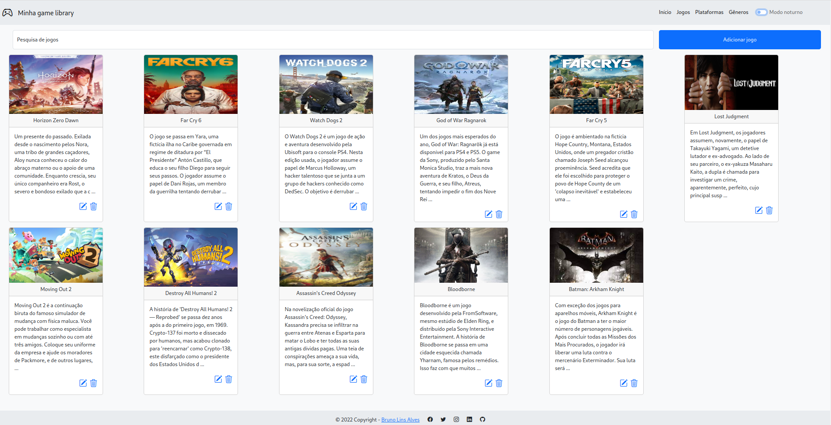This screenshot has height=425, width=831.
Task: Open the Instagram footer icon
Action: pyautogui.click(x=456, y=419)
